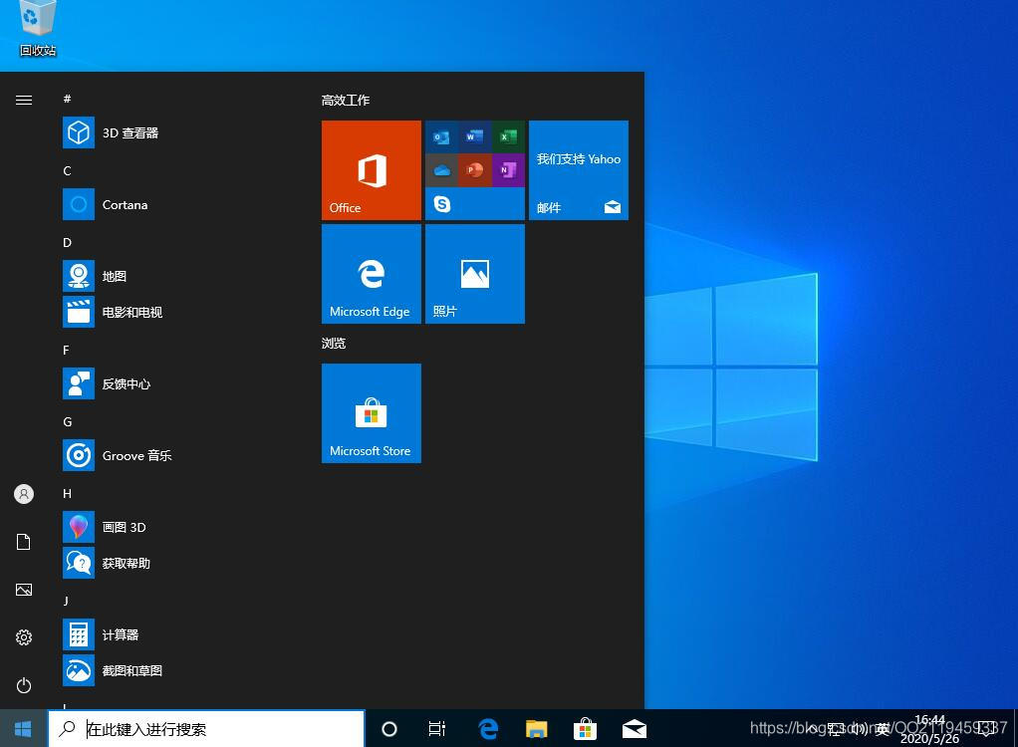Image resolution: width=1018 pixels, height=747 pixels.
Task: Click the Word icon in tile folder
Action: tap(474, 136)
